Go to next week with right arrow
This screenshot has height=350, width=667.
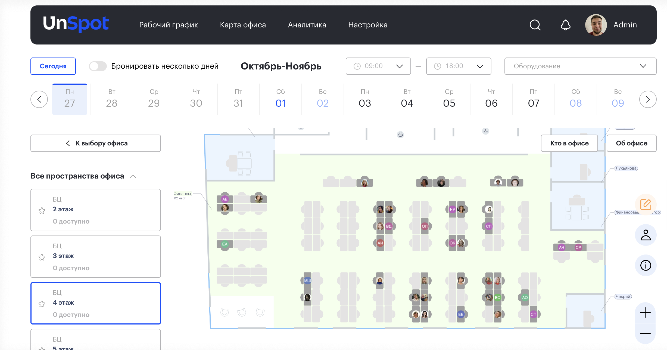(x=648, y=99)
